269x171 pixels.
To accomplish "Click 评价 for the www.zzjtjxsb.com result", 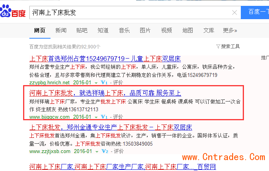I will click(119, 151).
